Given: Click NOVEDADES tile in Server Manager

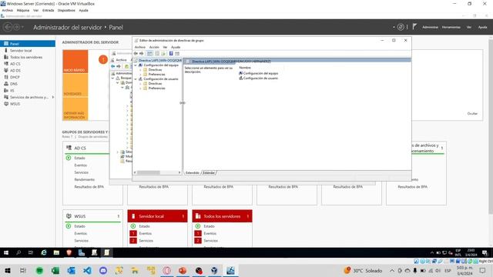Looking at the screenshot, I should pyautogui.click(x=75, y=85).
